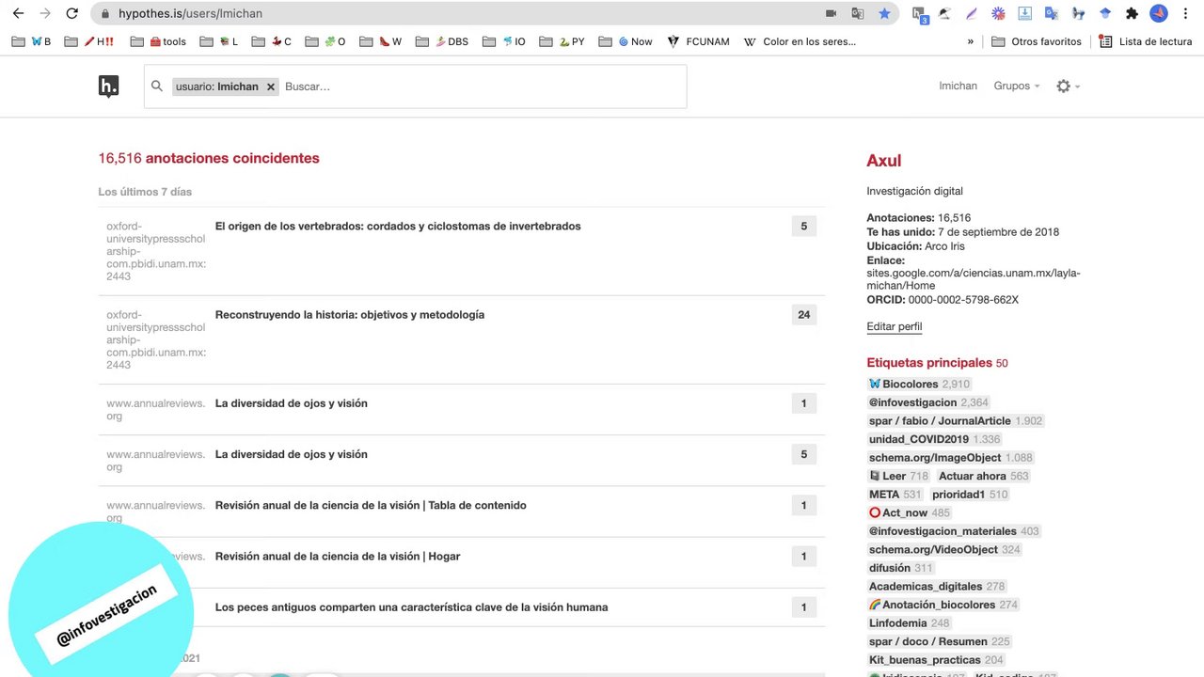Open the lmichan profile link in header

[958, 86]
